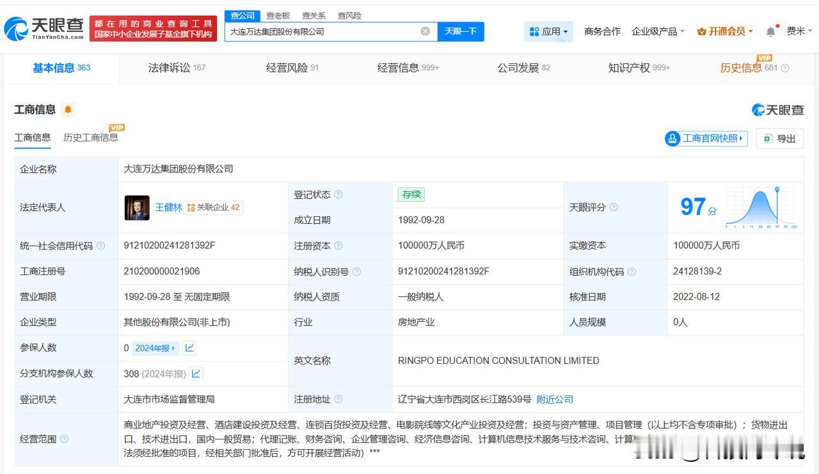Image resolution: width=819 pixels, height=474 pixels.
Task: Click the 天眼一下 search button
Action: click(461, 31)
